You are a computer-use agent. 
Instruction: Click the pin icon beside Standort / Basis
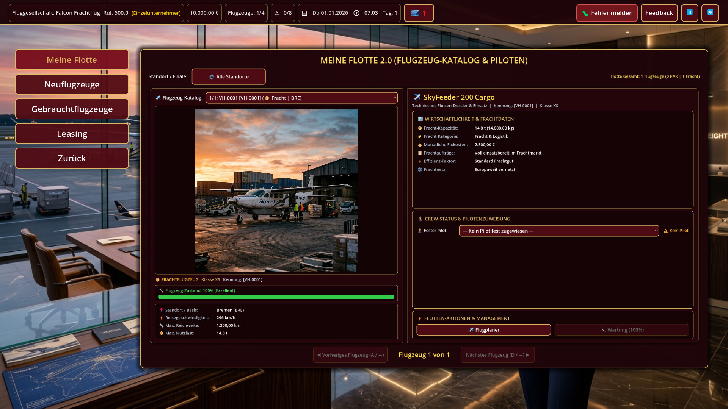click(x=161, y=310)
